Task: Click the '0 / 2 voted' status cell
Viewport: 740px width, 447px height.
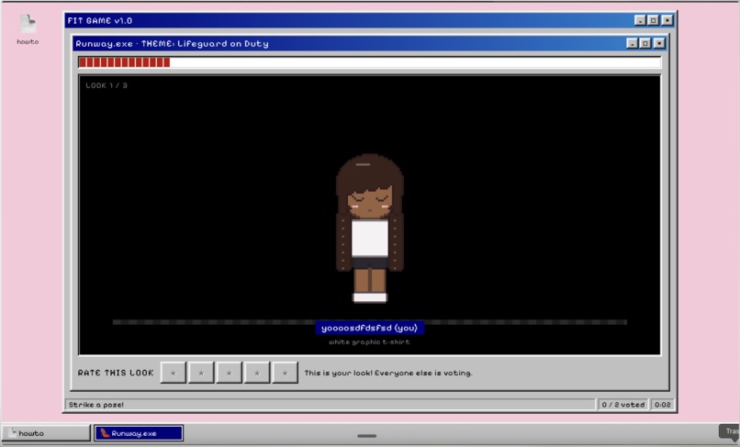Action: coord(623,405)
